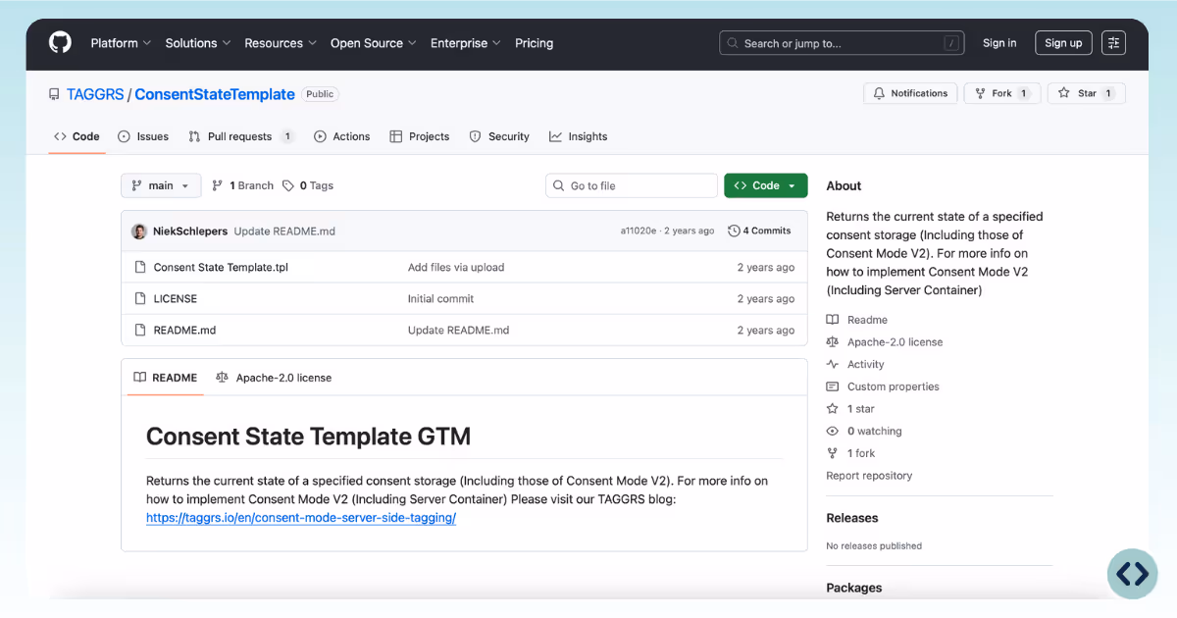Click the Notifications button
Screen dimensions: 1177x618
[x=910, y=93]
